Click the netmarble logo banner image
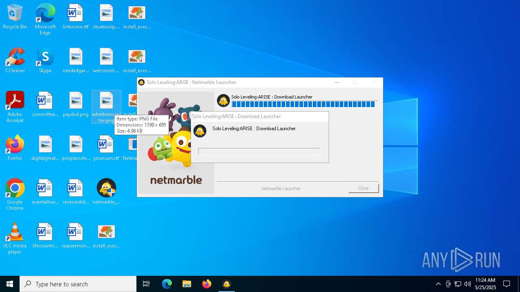This screenshot has height=292, width=520. tap(176, 143)
